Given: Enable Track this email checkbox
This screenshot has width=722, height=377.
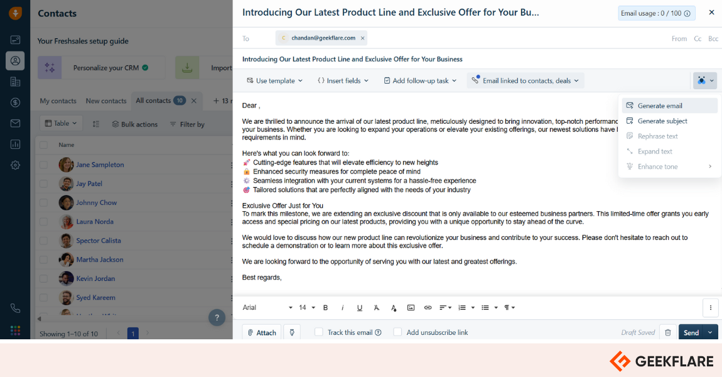Looking at the screenshot, I should click(x=319, y=332).
